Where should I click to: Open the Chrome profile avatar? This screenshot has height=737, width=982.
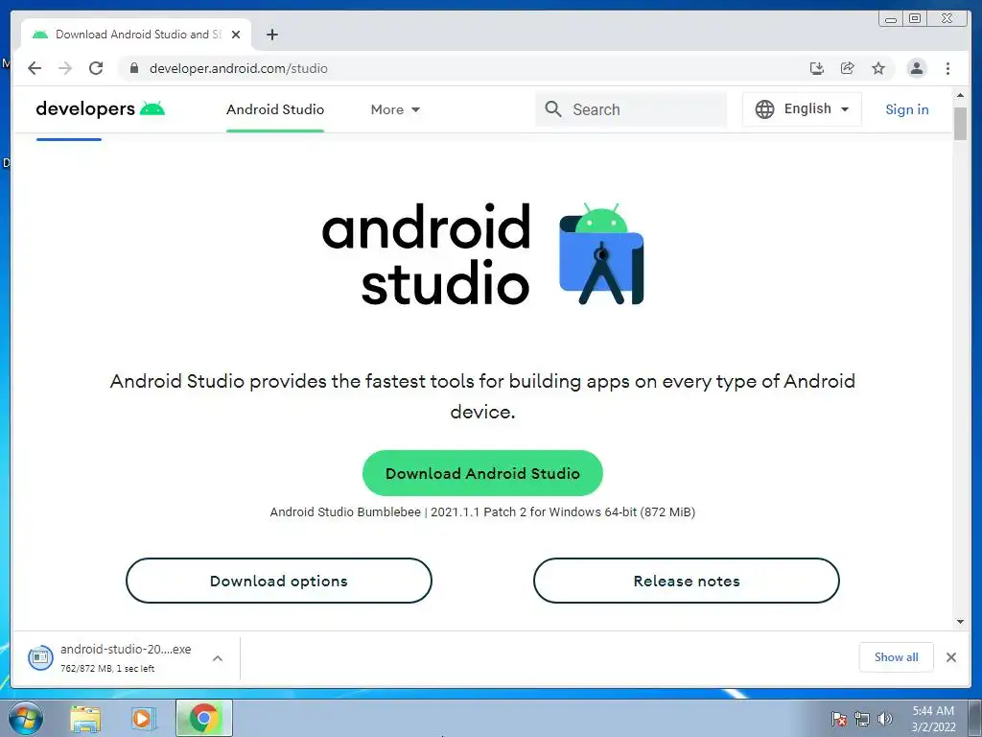(x=916, y=68)
